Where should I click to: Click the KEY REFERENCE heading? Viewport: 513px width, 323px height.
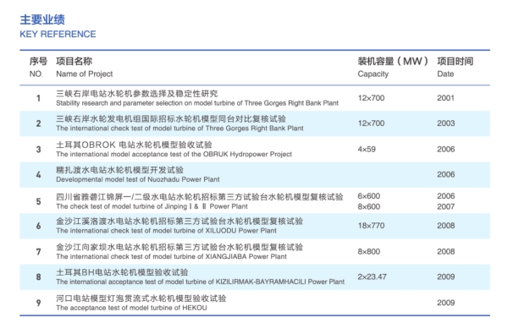coord(58,34)
